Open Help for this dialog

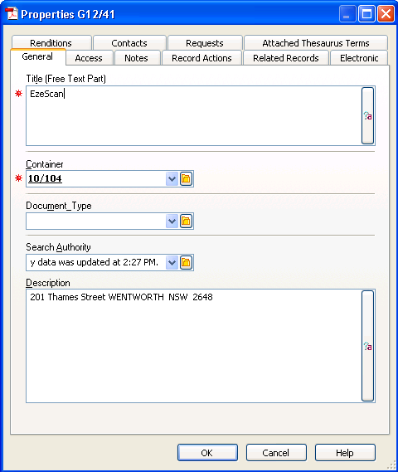tap(345, 452)
